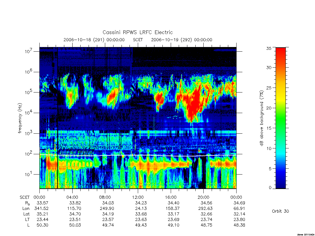
Task: Select the start date '2006-10-18 (291) 00:00:00'
Action: click(x=94, y=40)
